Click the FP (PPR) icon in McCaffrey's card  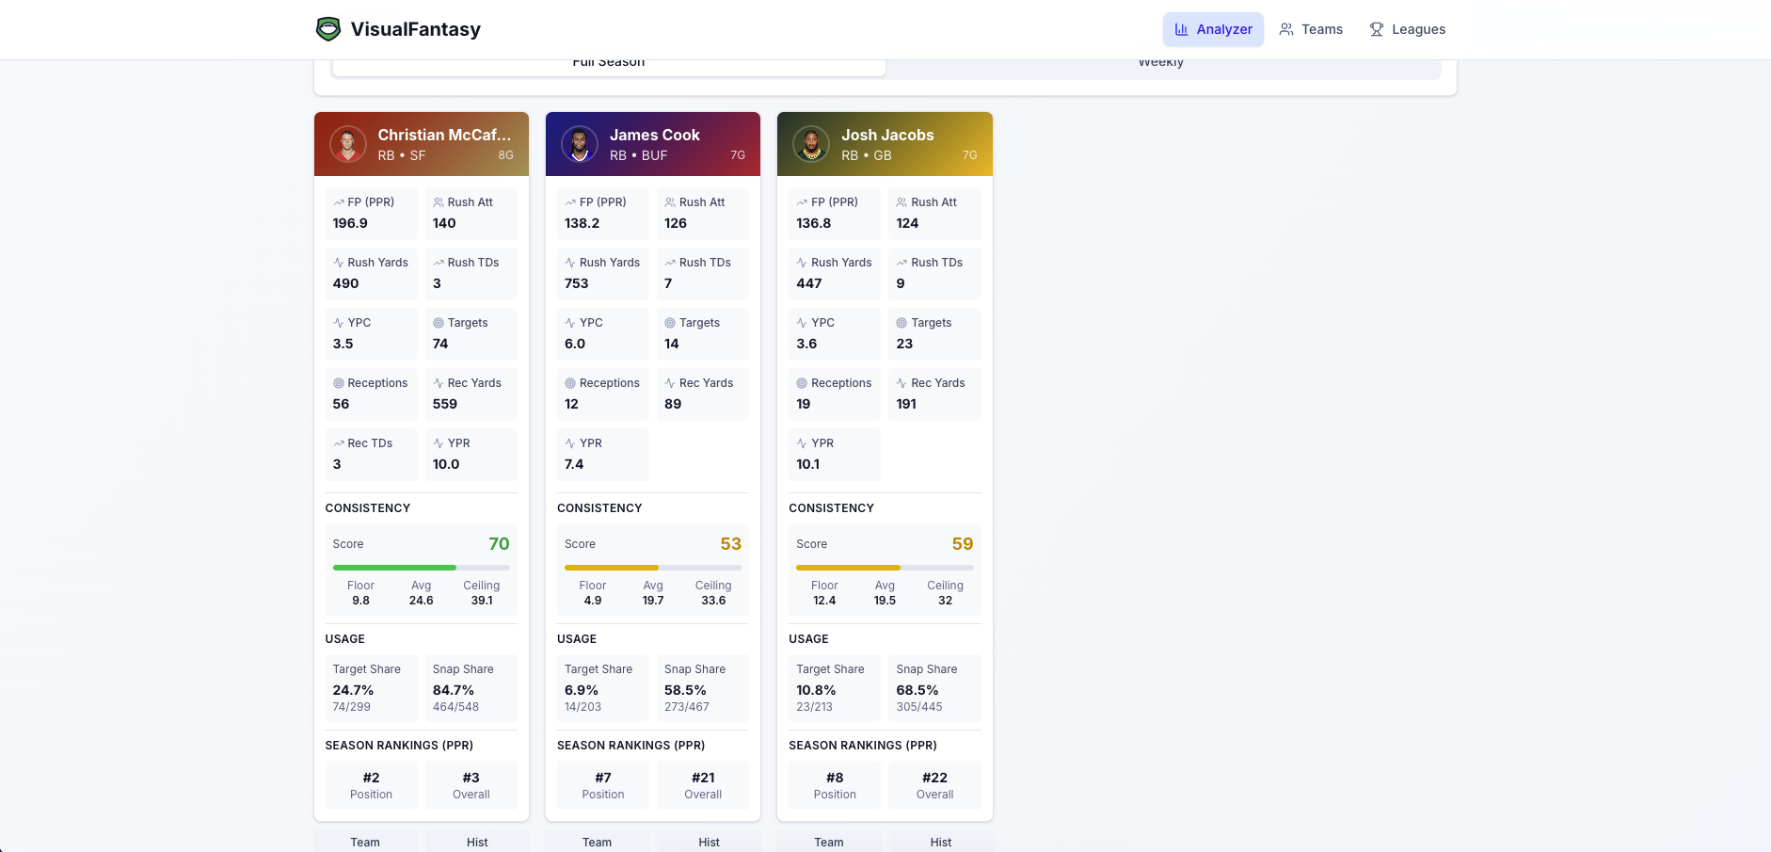339,202
